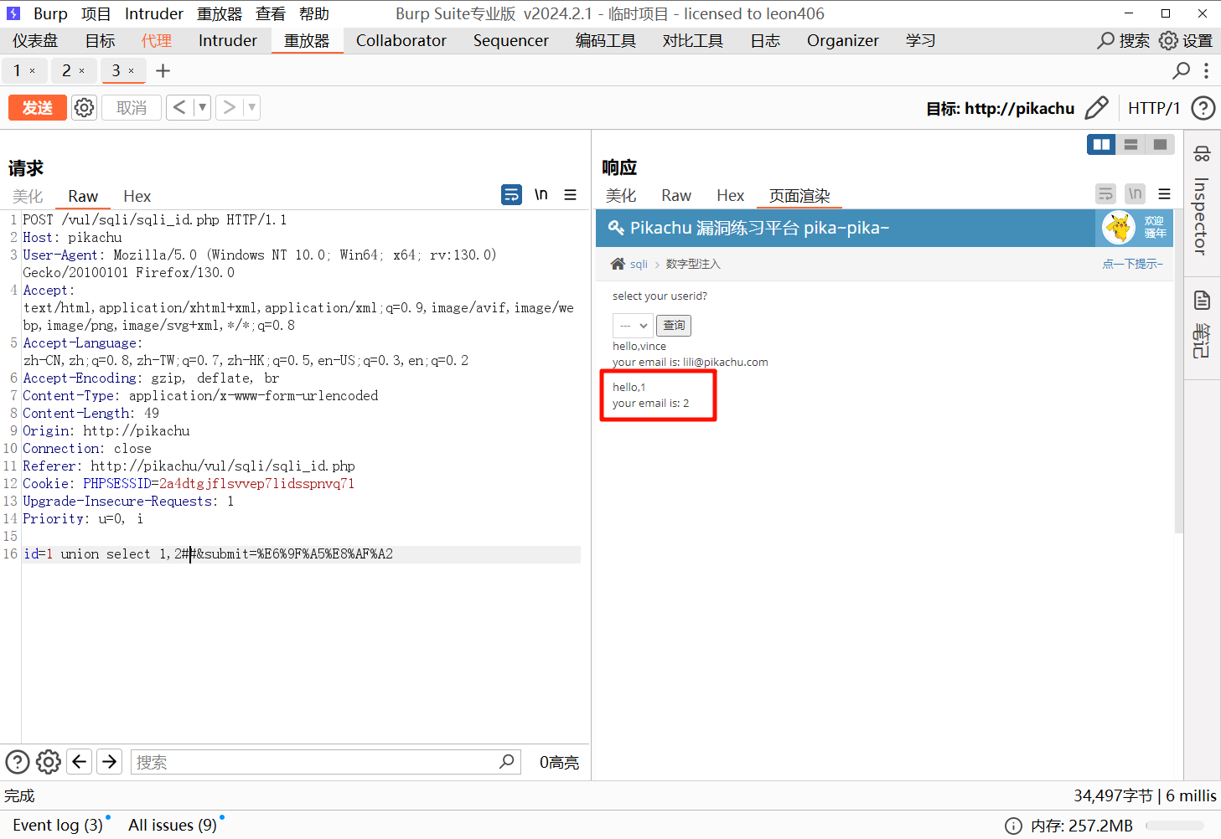
Task: Open the 项目 project menu
Action: [x=96, y=13]
